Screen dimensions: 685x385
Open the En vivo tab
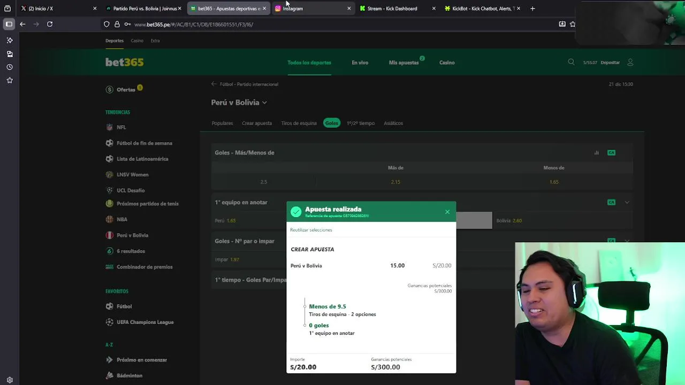[360, 63]
